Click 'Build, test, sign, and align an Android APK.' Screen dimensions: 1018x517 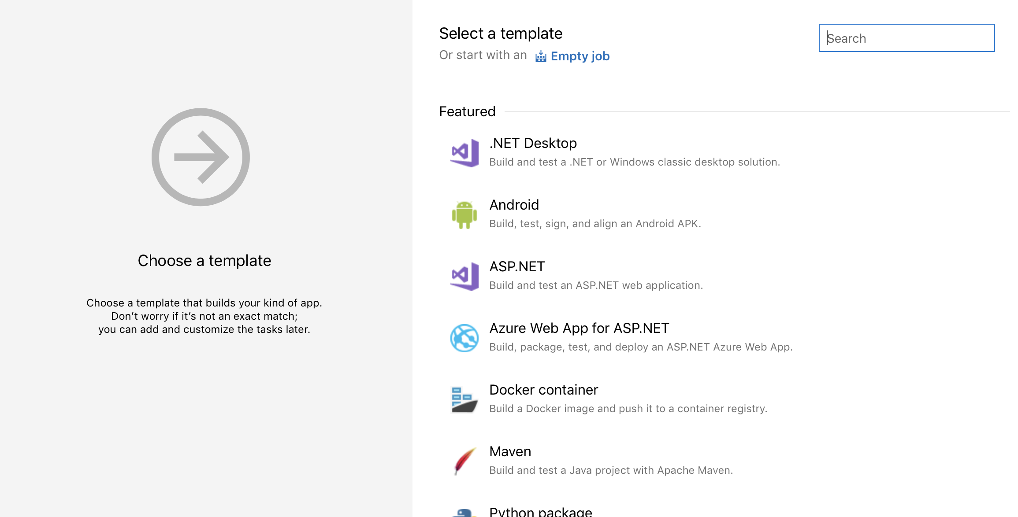coord(595,224)
